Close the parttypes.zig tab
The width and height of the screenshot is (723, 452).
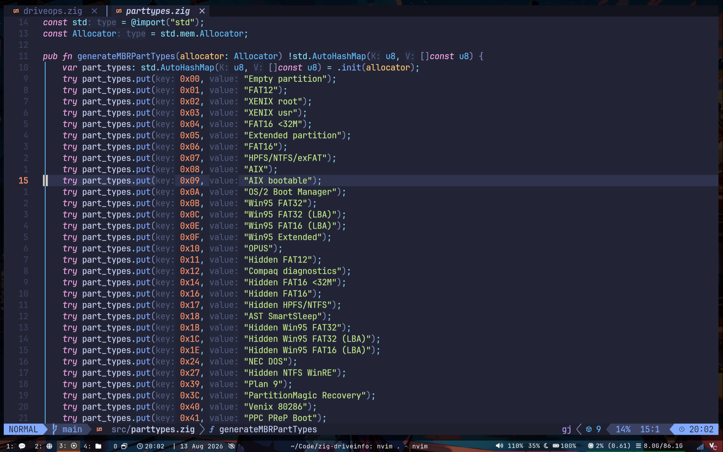(x=202, y=11)
